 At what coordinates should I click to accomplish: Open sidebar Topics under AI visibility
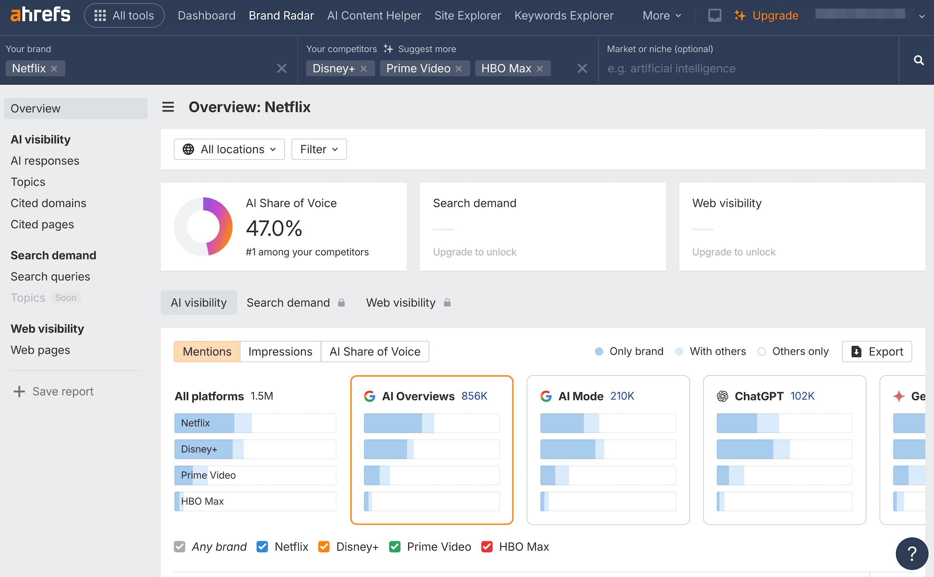(x=28, y=182)
